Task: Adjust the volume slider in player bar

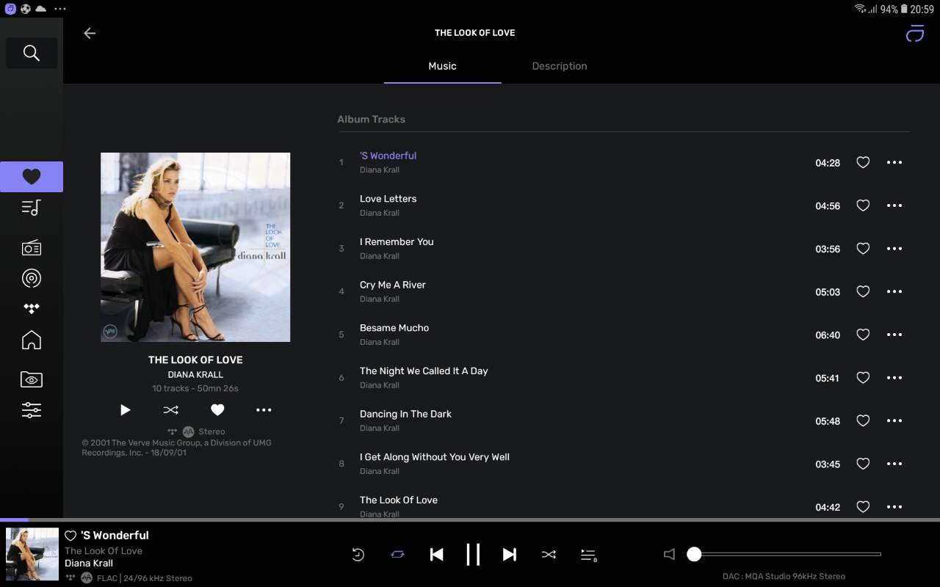Action: [x=784, y=554]
